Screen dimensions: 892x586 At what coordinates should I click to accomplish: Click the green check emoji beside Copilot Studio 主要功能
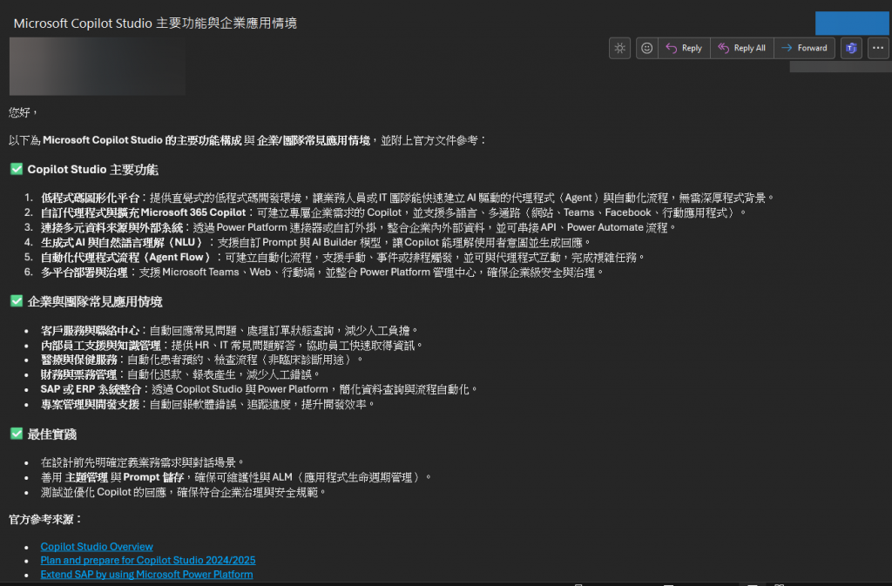pyautogui.click(x=17, y=169)
